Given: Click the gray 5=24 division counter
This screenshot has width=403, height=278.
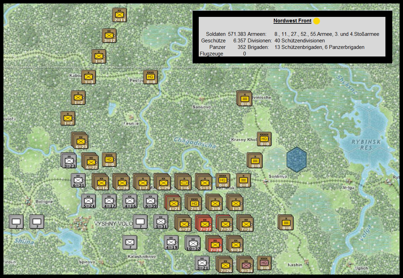Looking at the screenshot, I should tap(89, 201).
